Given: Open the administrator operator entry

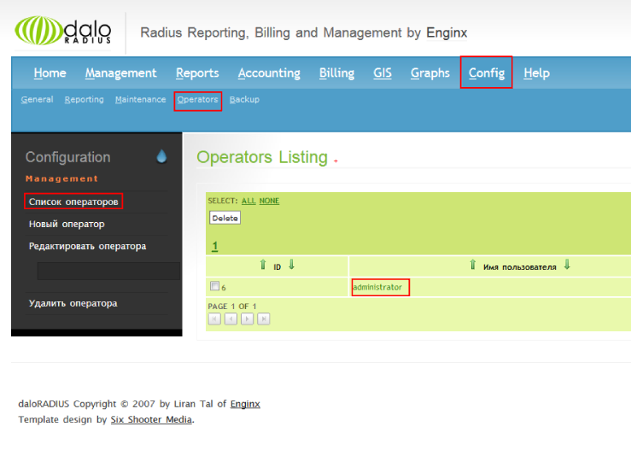Looking at the screenshot, I should 377,287.
